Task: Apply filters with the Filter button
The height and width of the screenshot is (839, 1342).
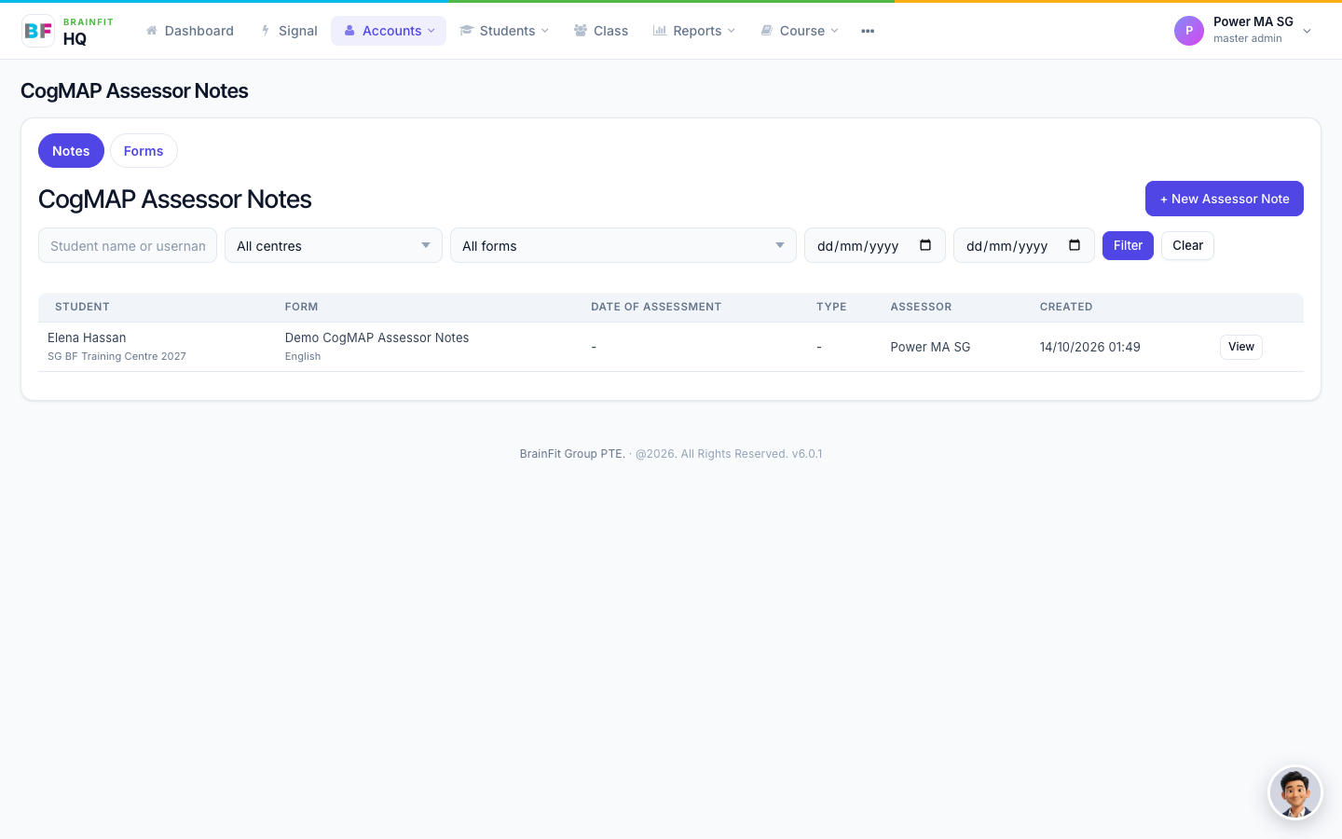Action: tap(1128, 245)
